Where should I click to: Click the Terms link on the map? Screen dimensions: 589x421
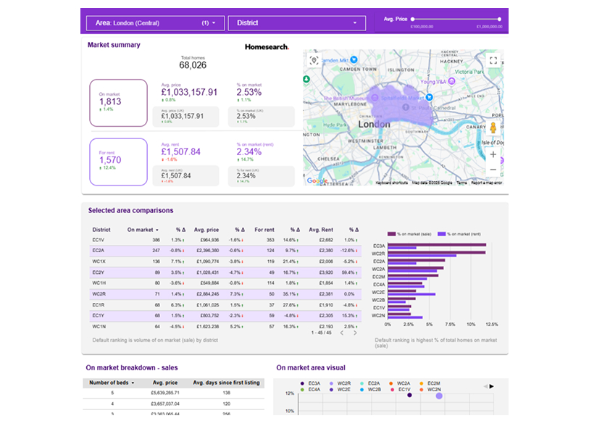(462, 181)
